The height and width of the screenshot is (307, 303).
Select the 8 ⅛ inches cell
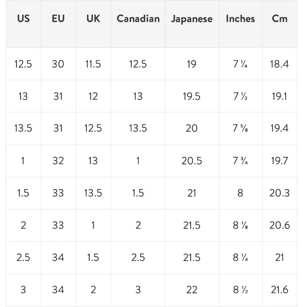point(240,225)
